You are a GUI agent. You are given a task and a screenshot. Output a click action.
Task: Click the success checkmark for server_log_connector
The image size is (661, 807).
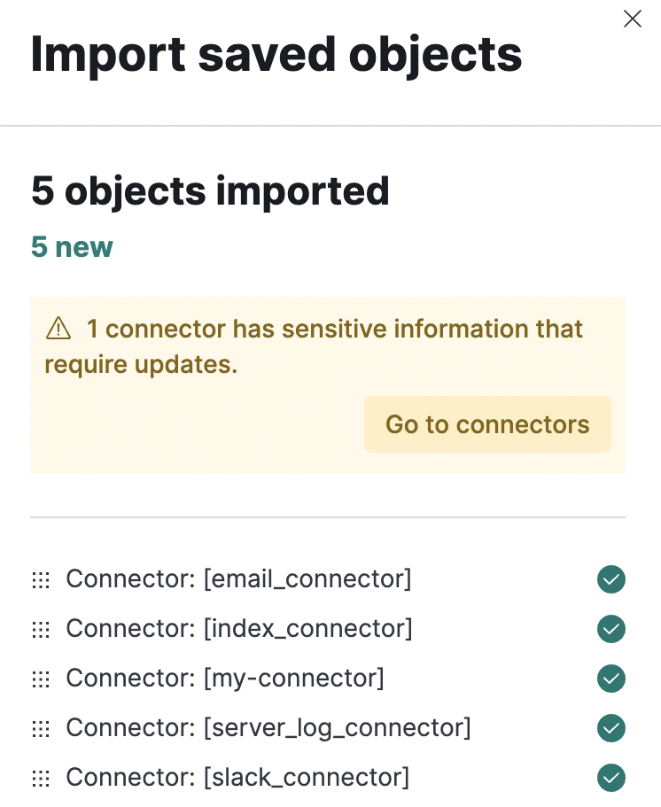(x=611, y=728)
